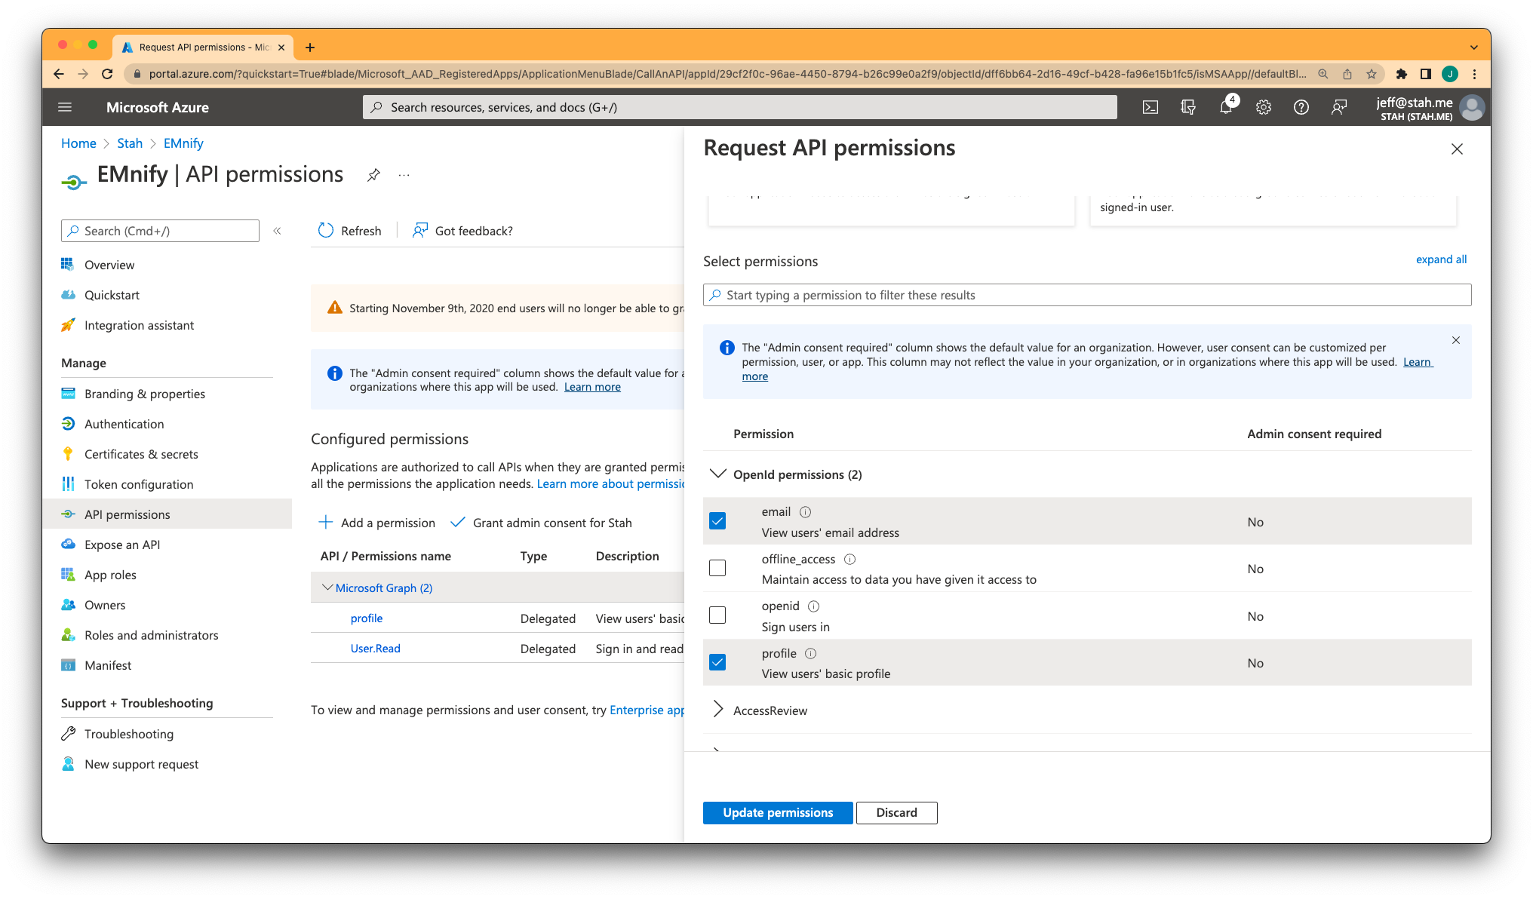Click the Manifest icon
This screenshot has height=899, width=1533.
coord(69,664)
